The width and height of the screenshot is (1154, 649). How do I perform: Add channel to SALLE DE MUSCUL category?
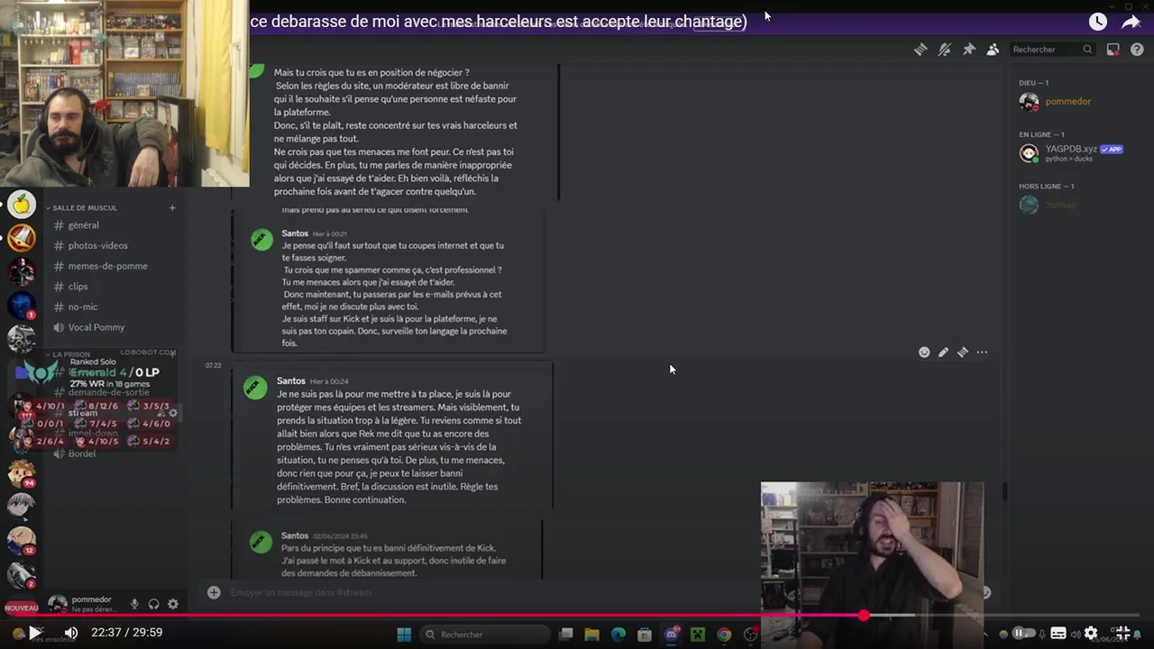172,207
